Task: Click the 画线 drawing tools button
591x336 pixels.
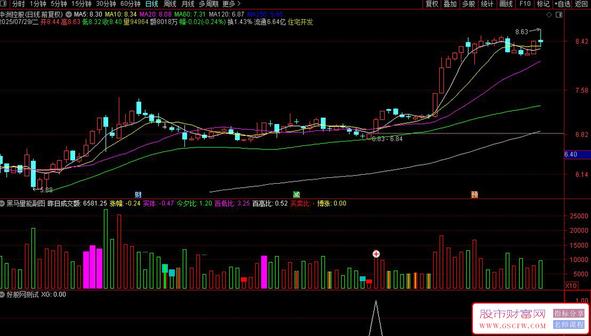Action: coord(506,4)
